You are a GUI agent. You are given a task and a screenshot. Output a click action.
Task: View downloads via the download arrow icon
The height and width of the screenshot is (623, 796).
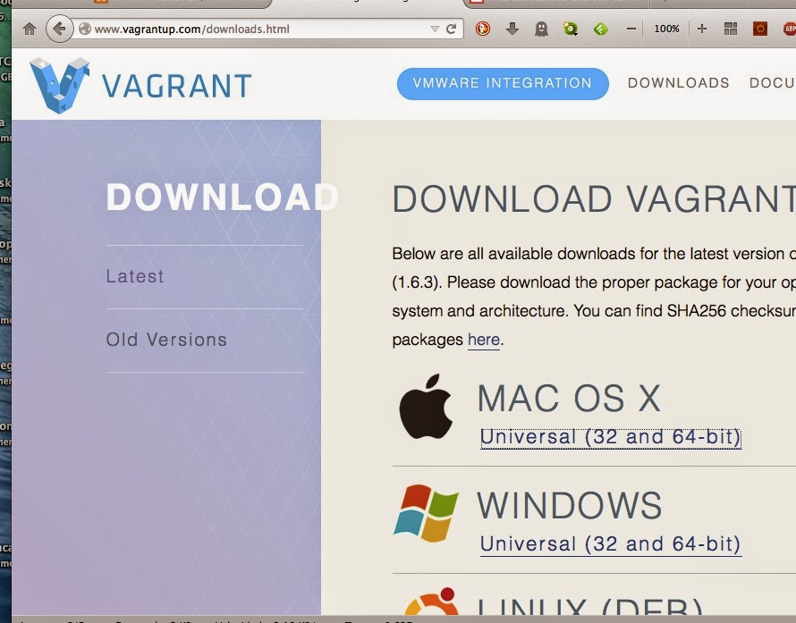512,29
